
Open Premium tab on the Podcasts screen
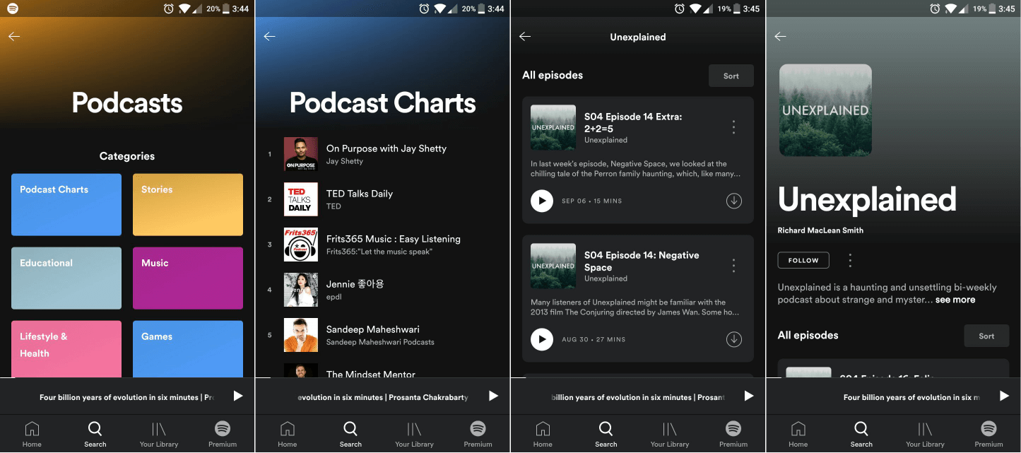223,434
